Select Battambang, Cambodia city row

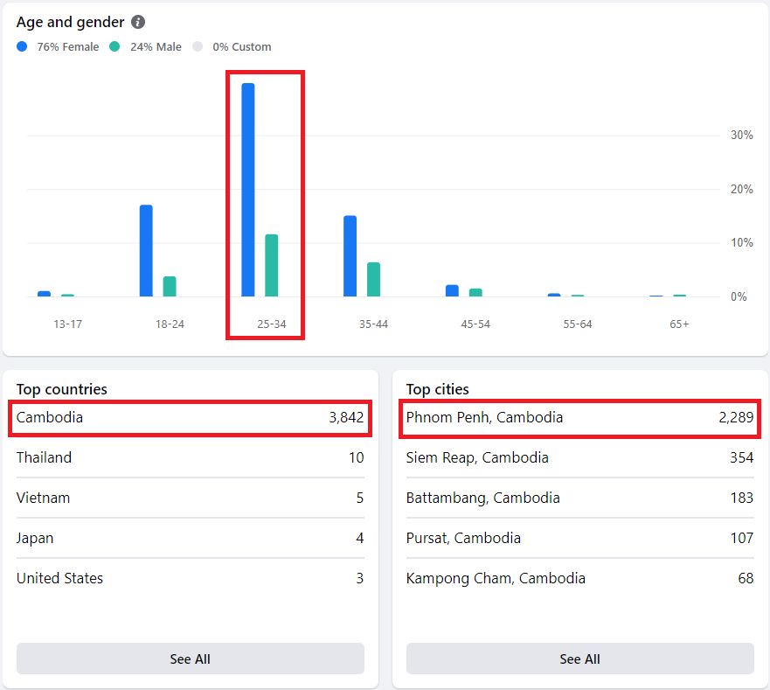coord(580,498)
